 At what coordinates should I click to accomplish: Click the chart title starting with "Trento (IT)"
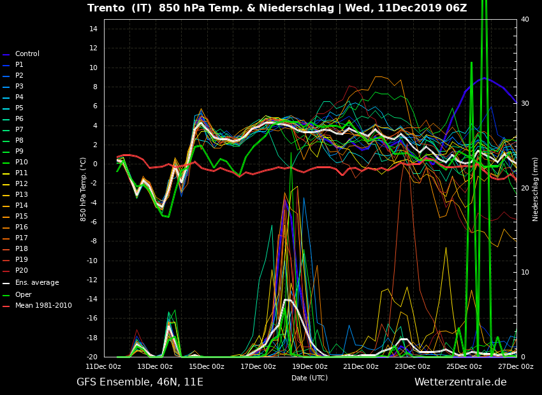pos(277,8)
